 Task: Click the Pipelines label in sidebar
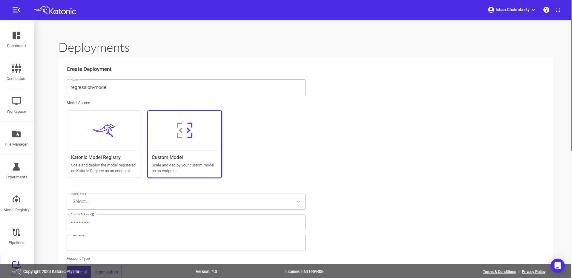point(16,243)
